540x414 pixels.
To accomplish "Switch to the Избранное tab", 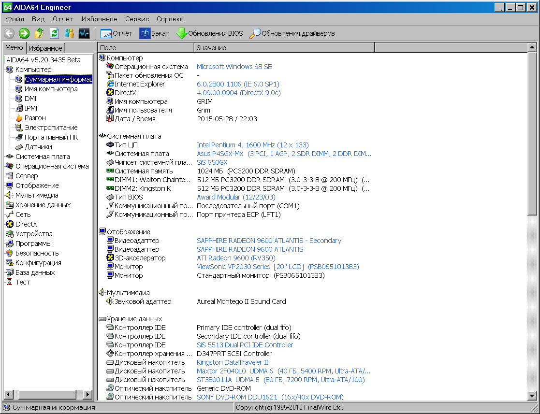I will [45, 48].
